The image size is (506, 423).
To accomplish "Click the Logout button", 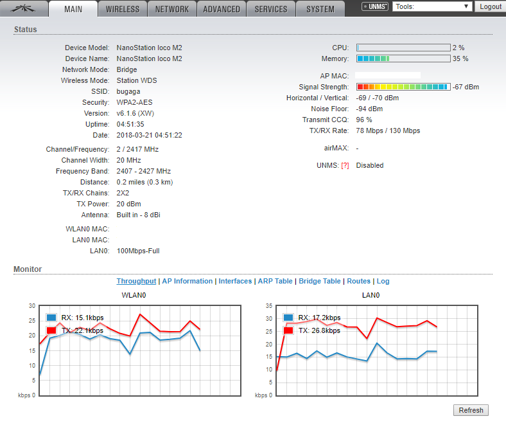I will click(x=490, y=6).
